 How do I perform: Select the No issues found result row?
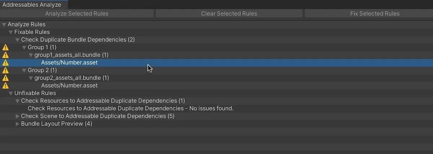[x=216, y=108]
